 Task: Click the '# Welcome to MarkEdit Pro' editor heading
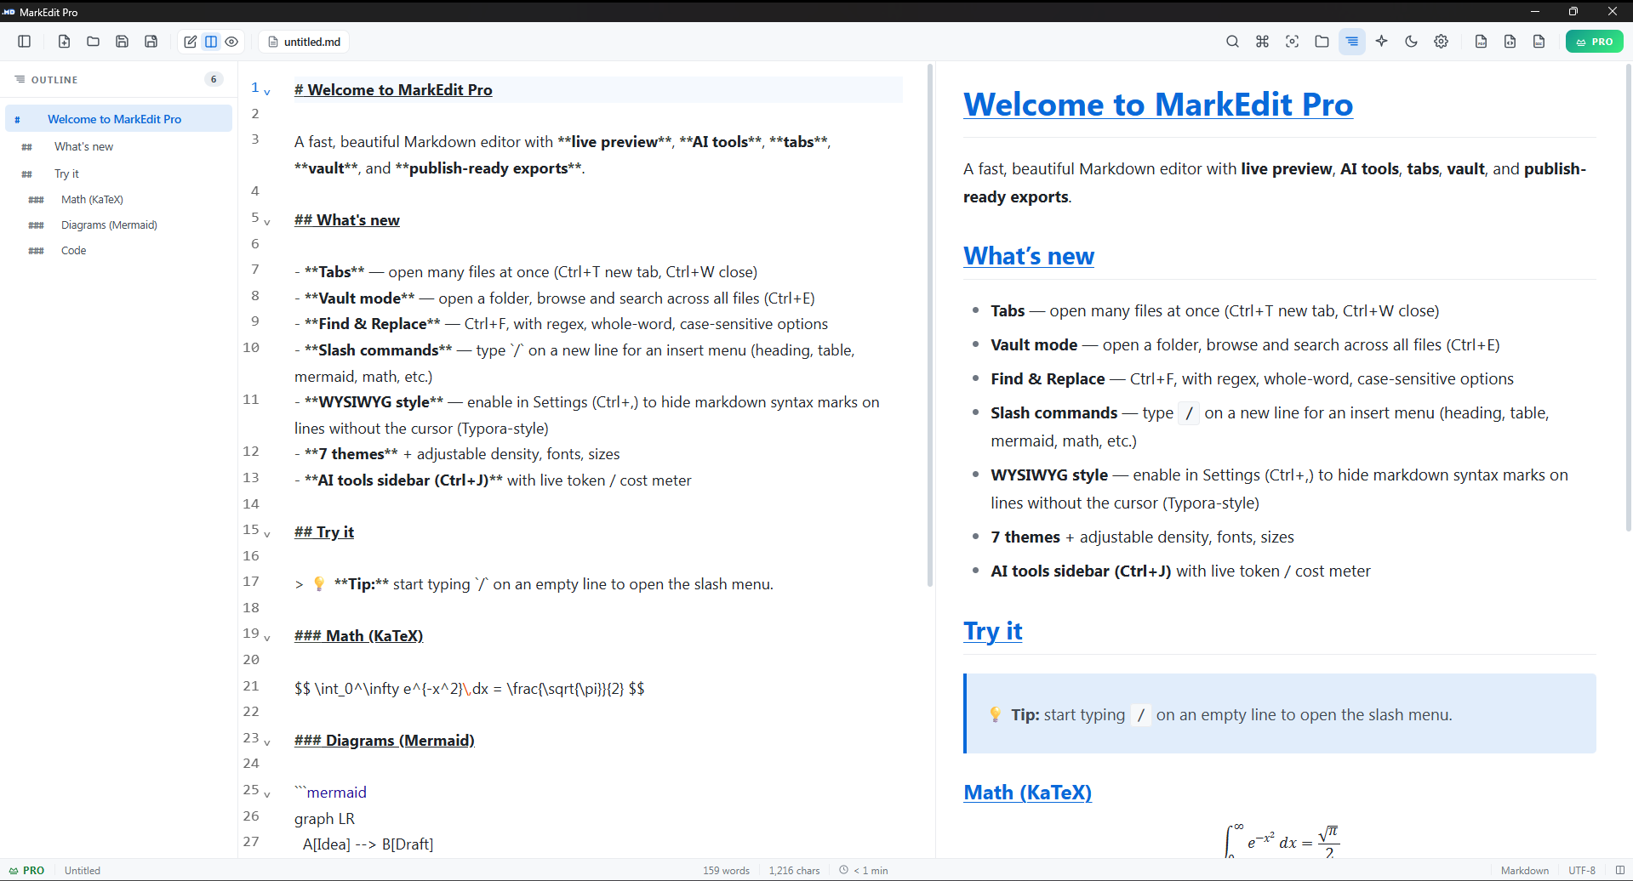(393, 90)
